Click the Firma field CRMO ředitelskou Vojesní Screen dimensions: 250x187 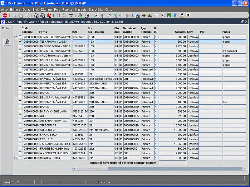(55, 56)
